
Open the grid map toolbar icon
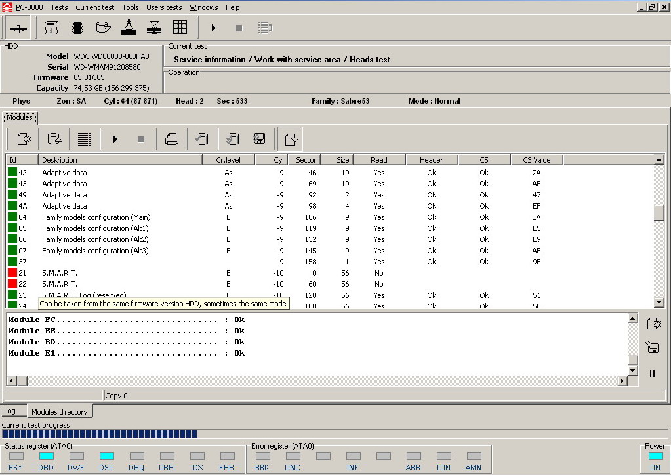point(180,28)
